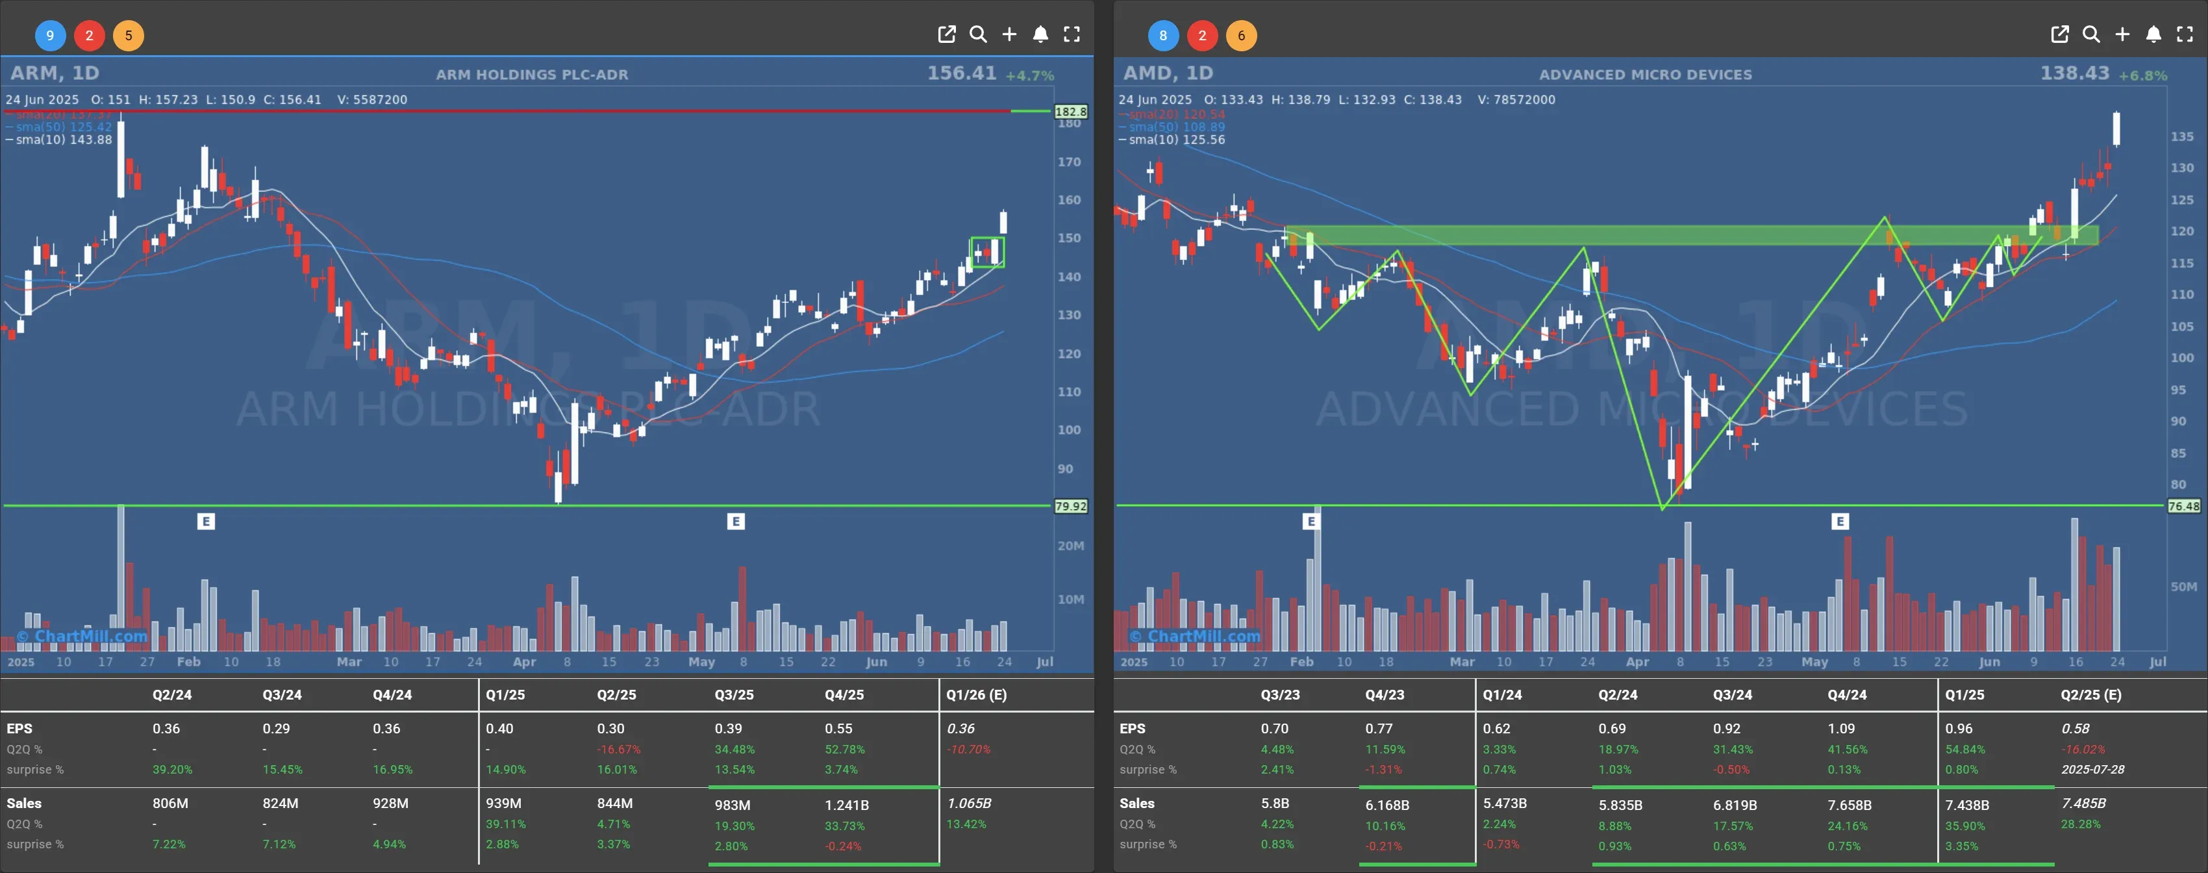Screen dimensions: 2208x873
Task: Click the ChartMill.com link on AMD chart
Action: [1195, 637]
